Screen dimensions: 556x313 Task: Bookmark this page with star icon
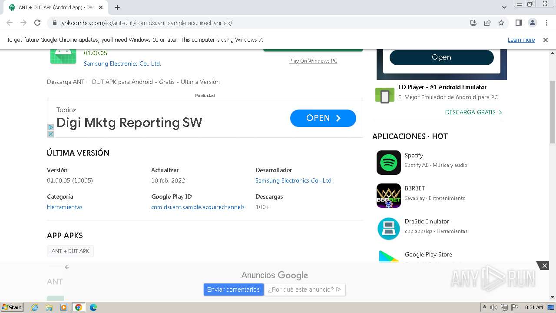tap(501, 23)
